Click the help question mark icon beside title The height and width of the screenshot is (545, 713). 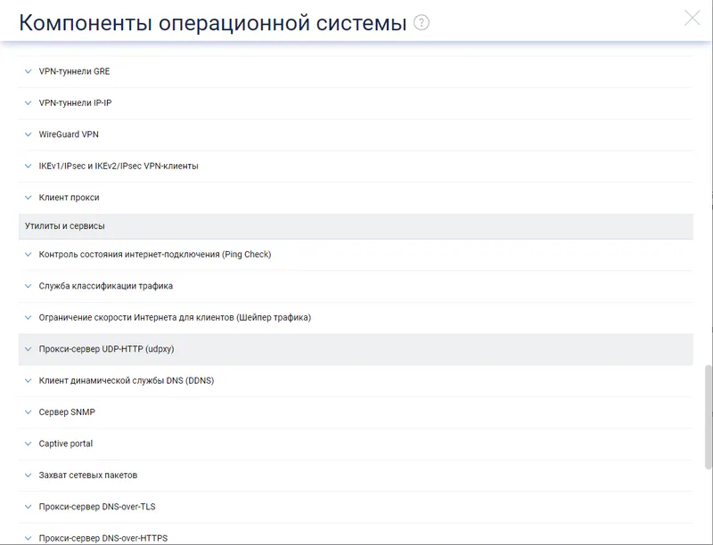(x=421, y=22)
